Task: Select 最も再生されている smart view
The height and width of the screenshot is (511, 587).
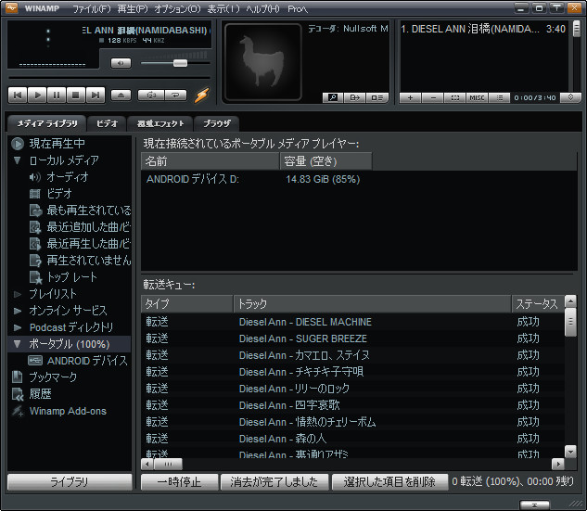Action: (x=89, y=211)
